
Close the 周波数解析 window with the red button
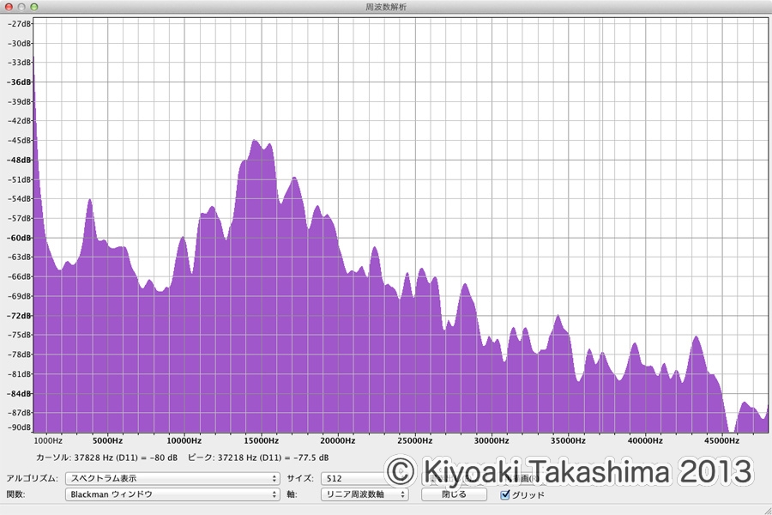pyautogui.click(x=9, y=7)
